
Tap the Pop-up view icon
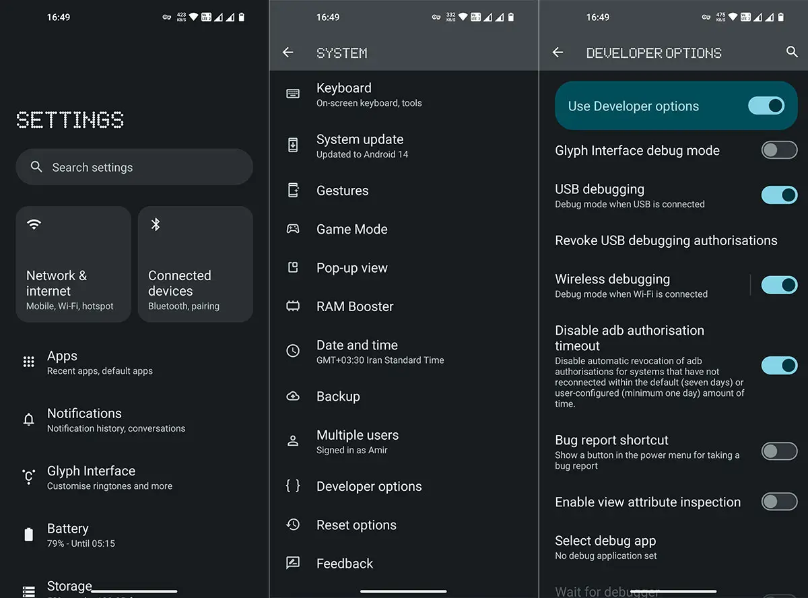point(293,267)
